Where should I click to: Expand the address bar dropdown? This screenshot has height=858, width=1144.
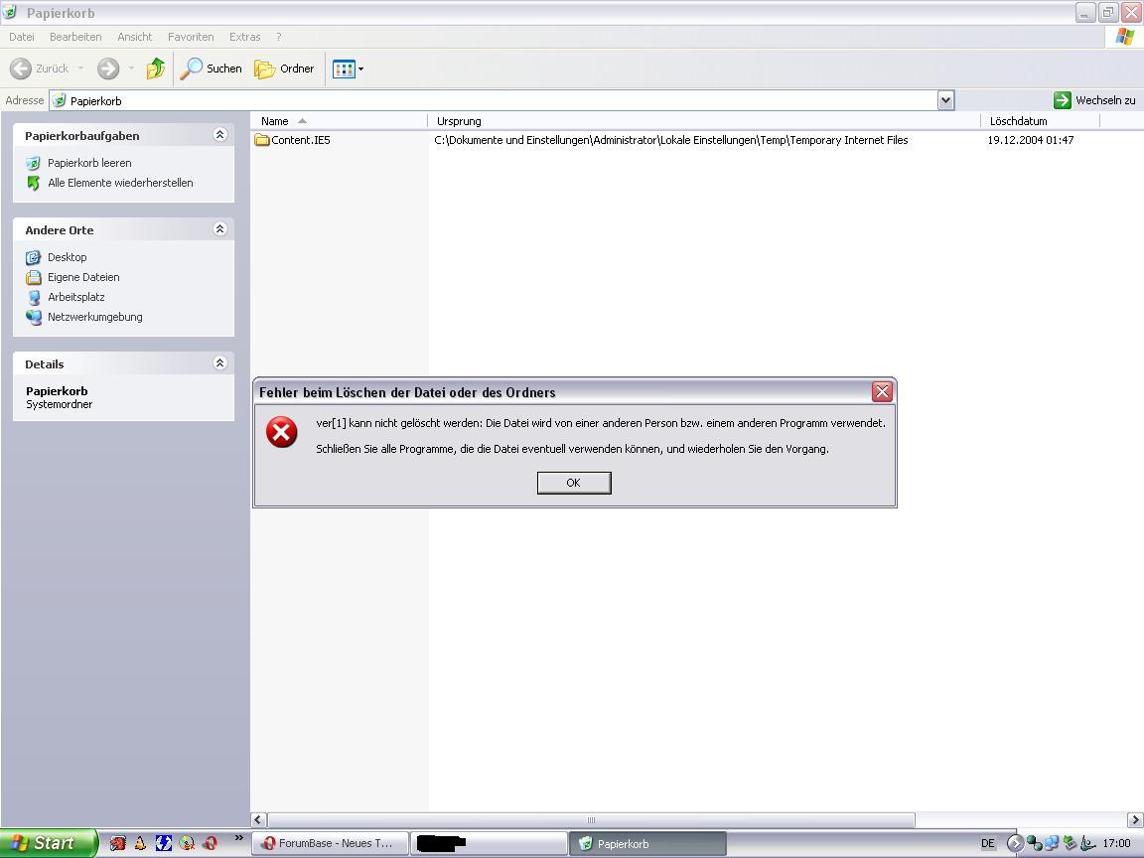946,100
